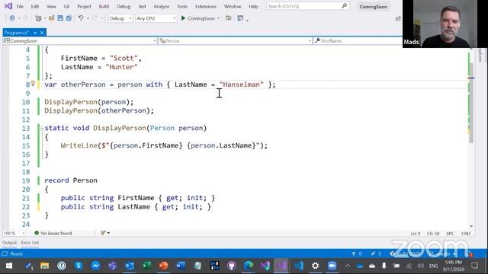
Task: Open Zoom from the taskbar
Action: (332, 266)
